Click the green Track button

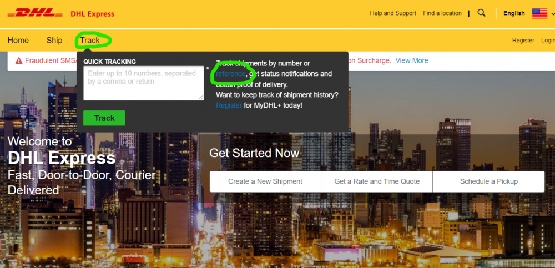[104, 118]
